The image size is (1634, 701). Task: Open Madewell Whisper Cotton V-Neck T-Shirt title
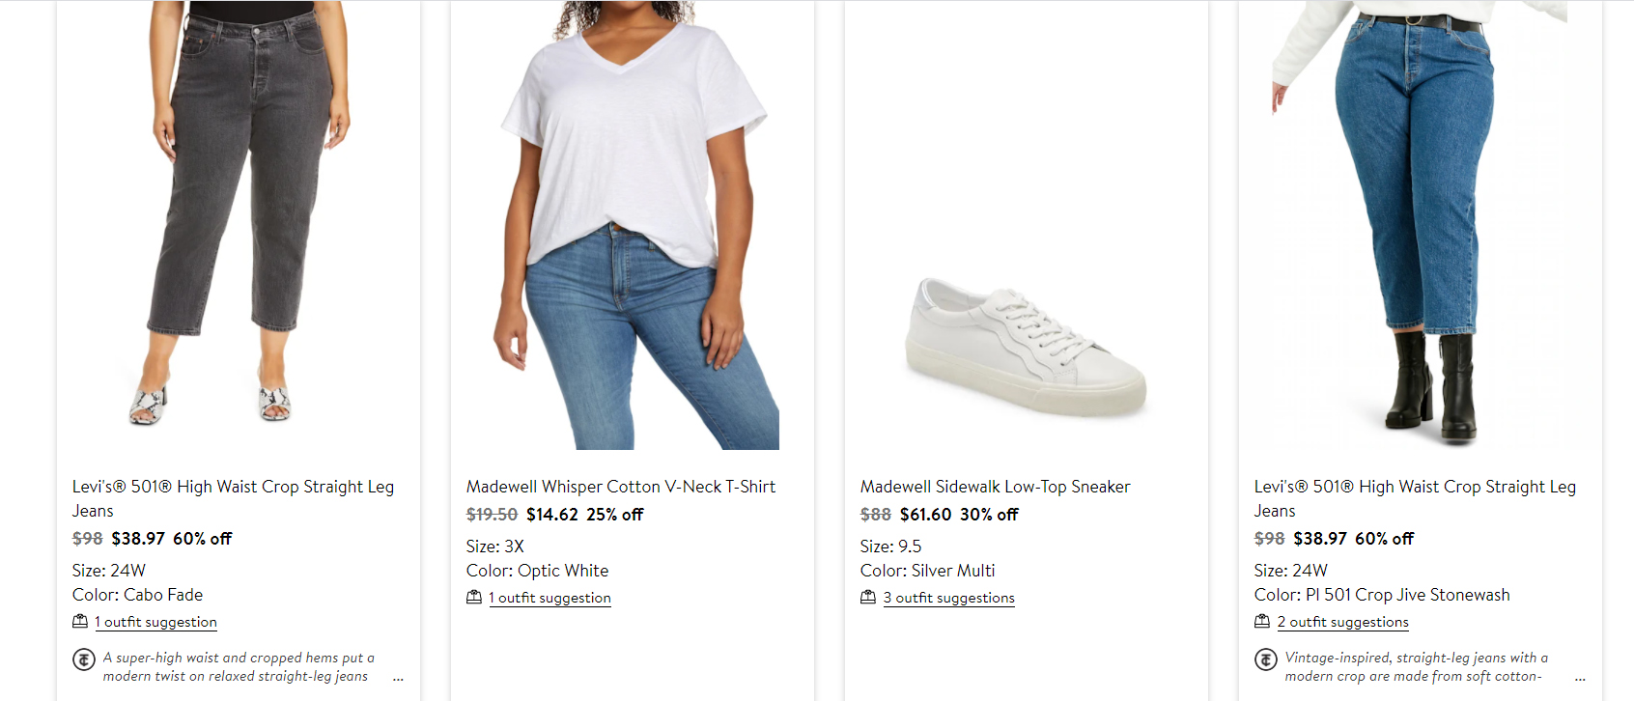click(x=621, y=487)
